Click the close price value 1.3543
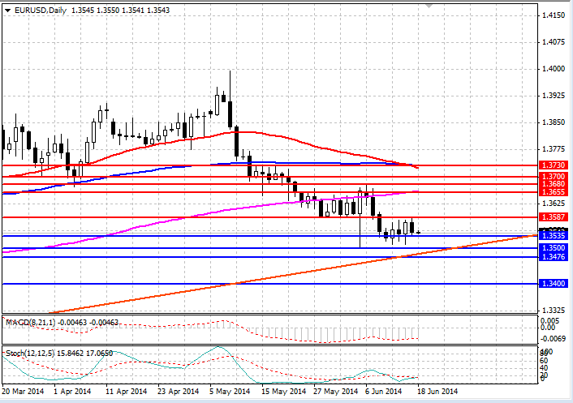Image resolution: width=573 pixels, height=403 pixels. pos(158,11)
